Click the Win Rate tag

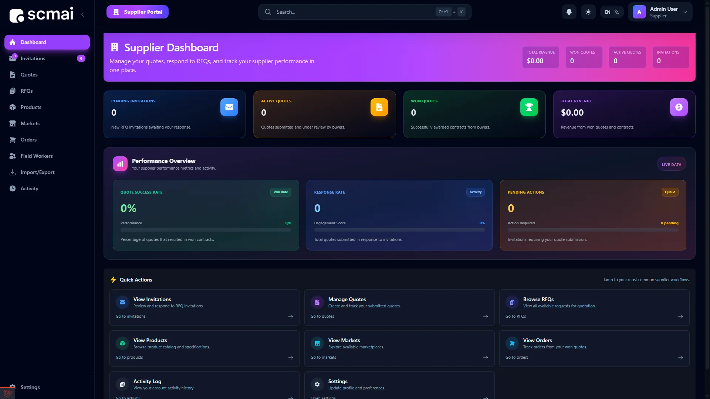281,192
